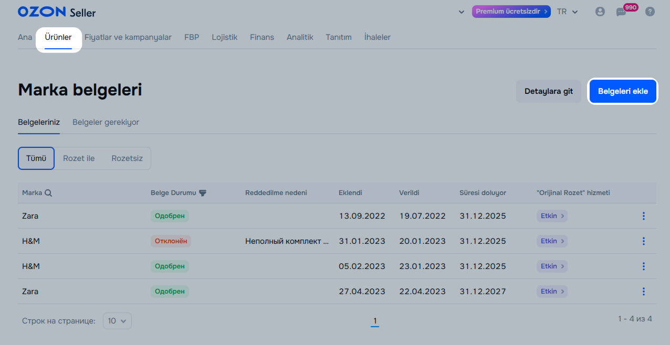Open the Analitik menu item
This screenshot has height=345, width=670.
point(300,37)
